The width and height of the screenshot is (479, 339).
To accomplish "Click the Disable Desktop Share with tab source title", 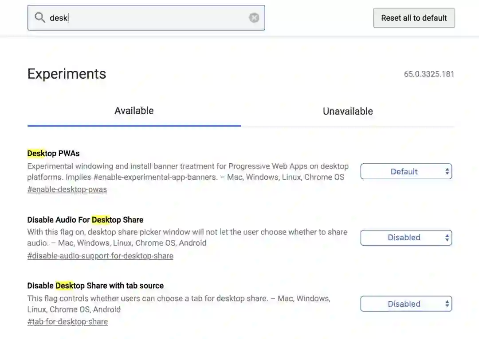I will click(95, 286).
